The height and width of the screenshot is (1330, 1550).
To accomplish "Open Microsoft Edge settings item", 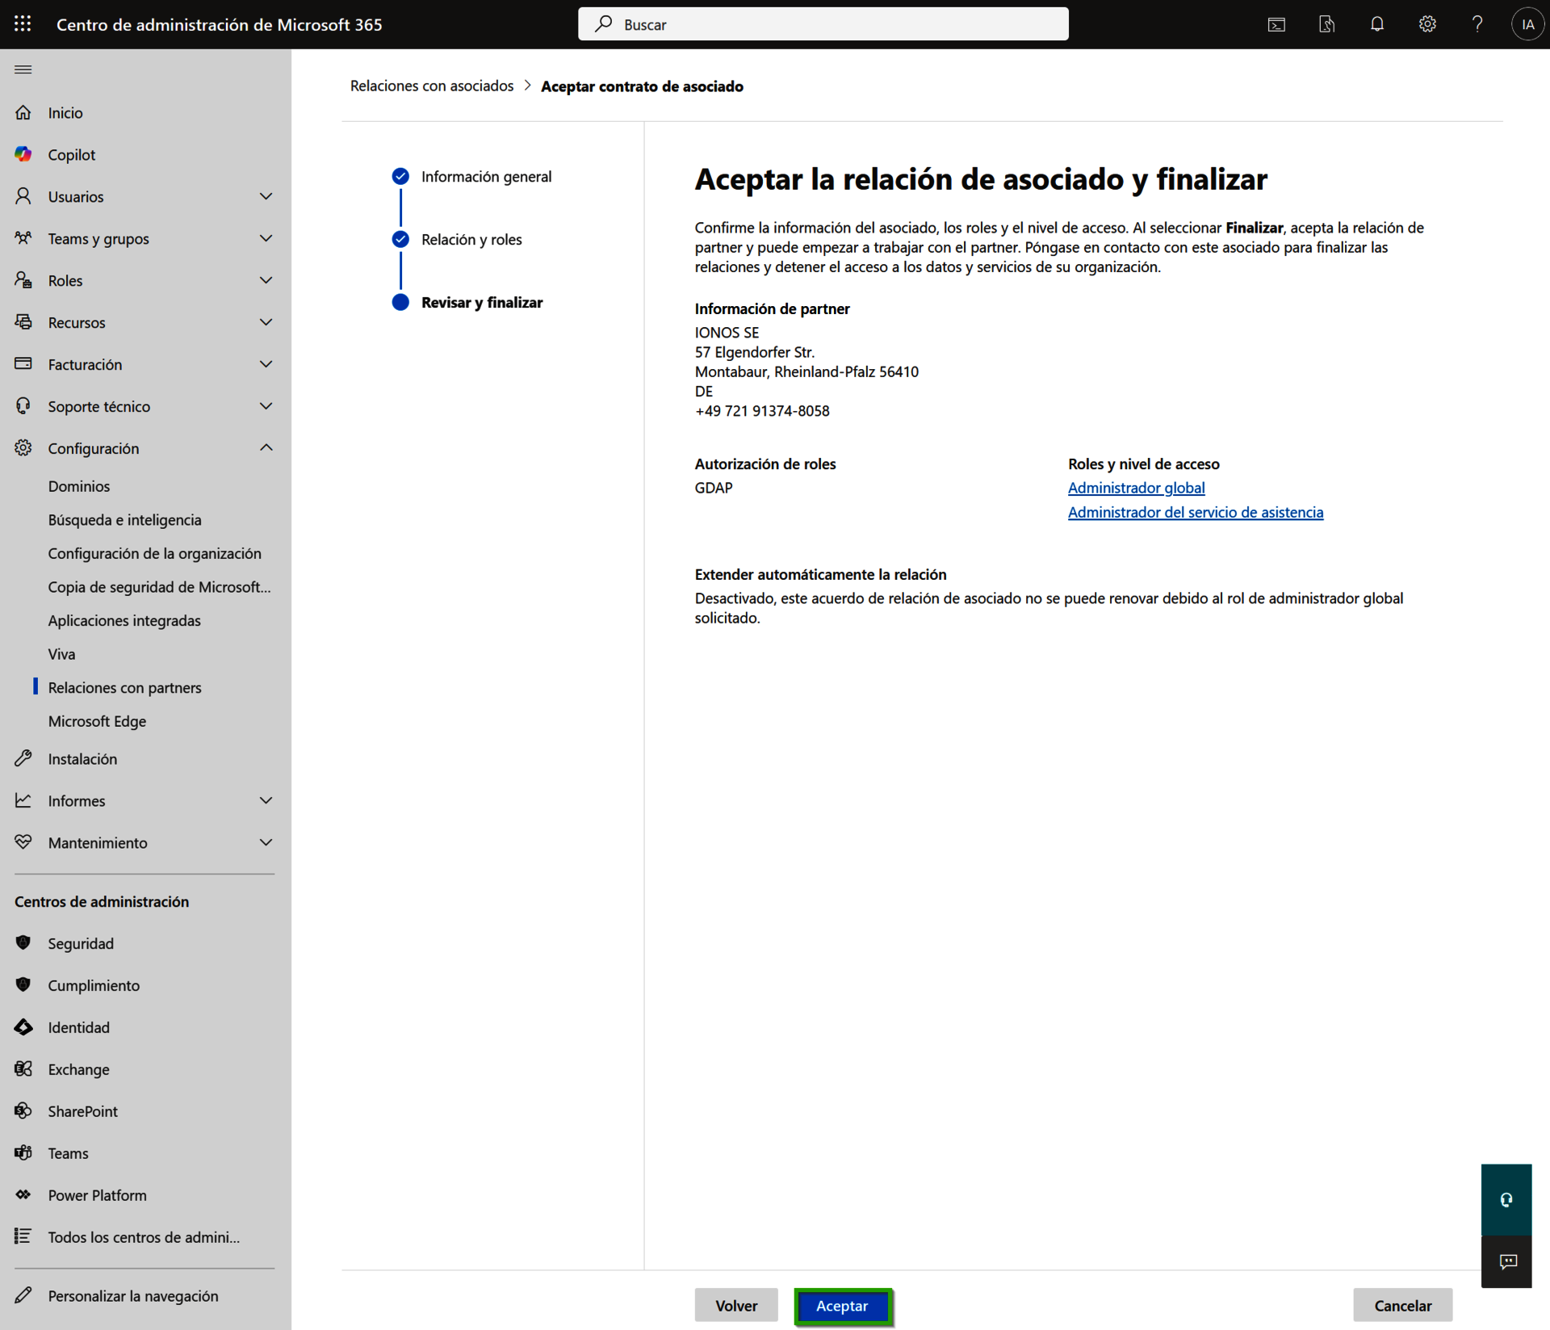I will [x=97, y=721].
